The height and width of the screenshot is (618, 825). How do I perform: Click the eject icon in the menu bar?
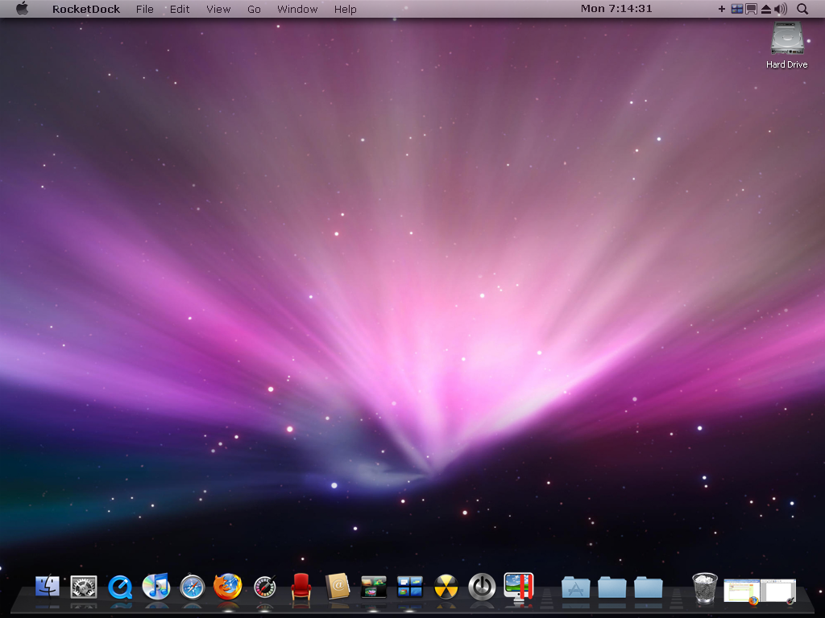point(764,9)
